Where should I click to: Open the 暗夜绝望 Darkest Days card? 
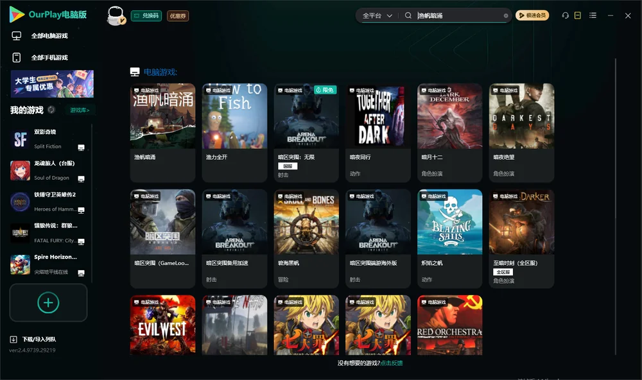tap(521, 133)
